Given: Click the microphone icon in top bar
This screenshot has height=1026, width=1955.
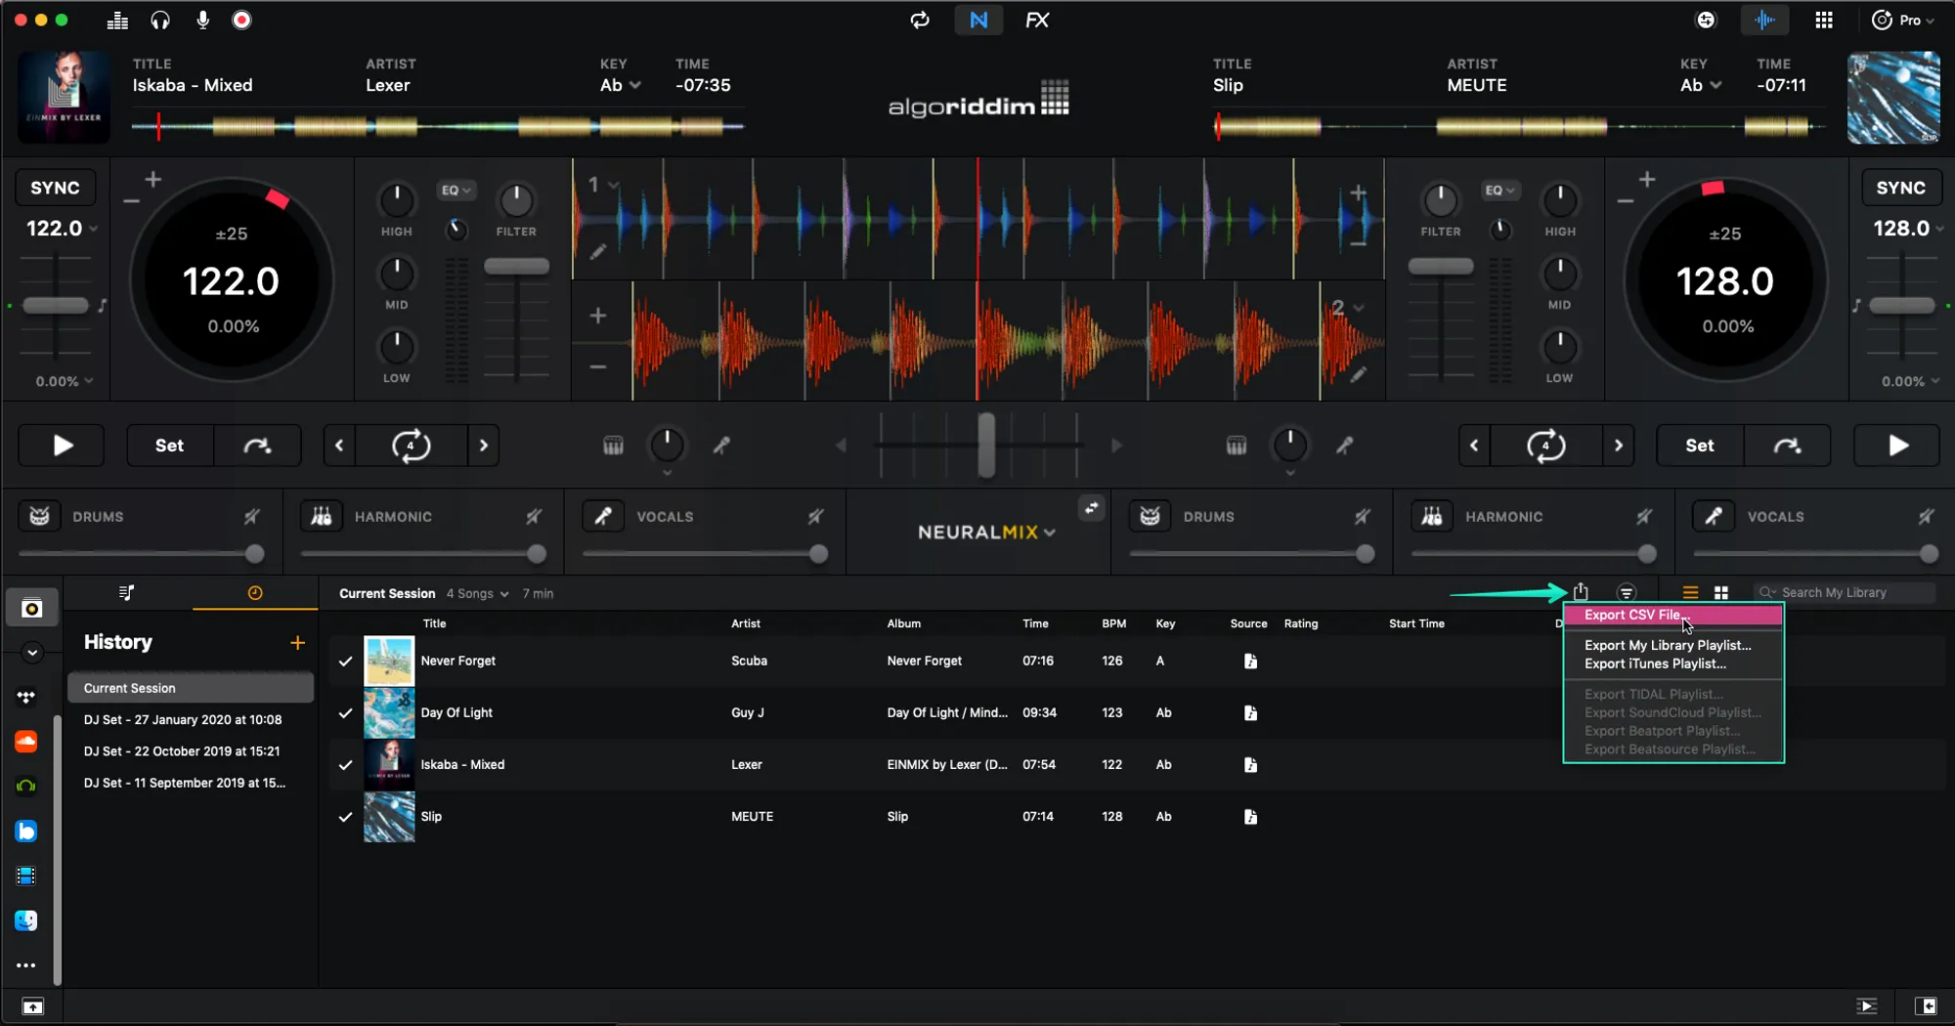Looking at the screenshot, I should (202, 20).
